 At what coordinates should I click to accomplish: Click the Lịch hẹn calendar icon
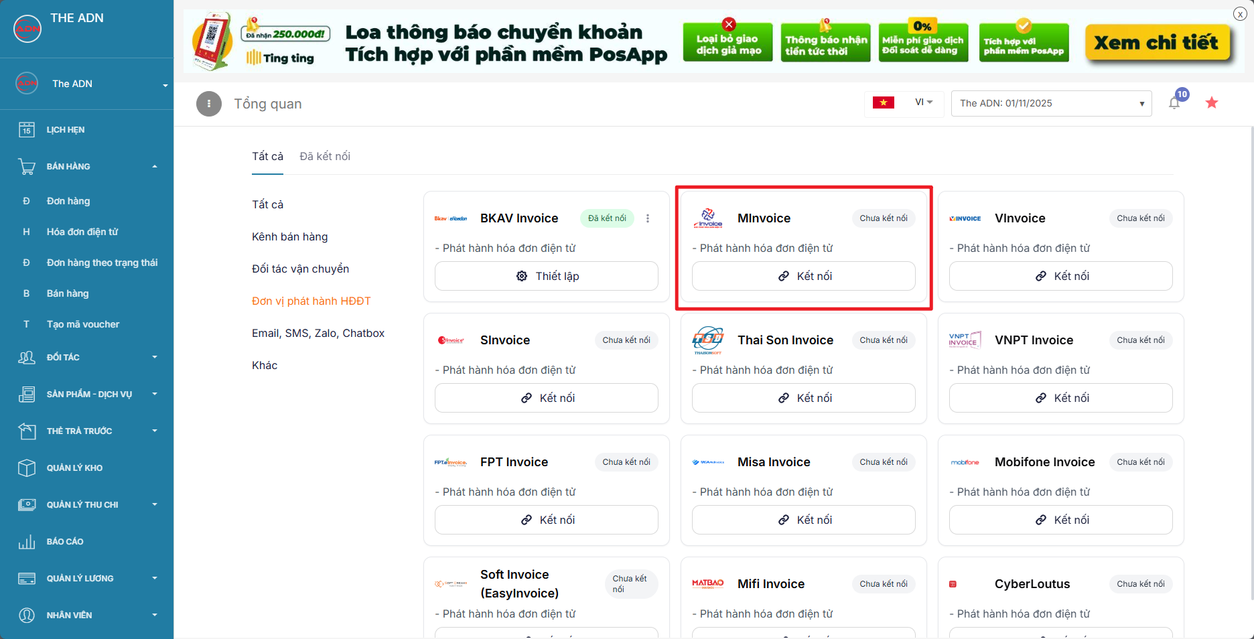(x=27, y=130)
